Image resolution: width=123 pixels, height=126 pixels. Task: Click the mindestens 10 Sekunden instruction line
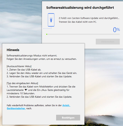coord(21,94)
